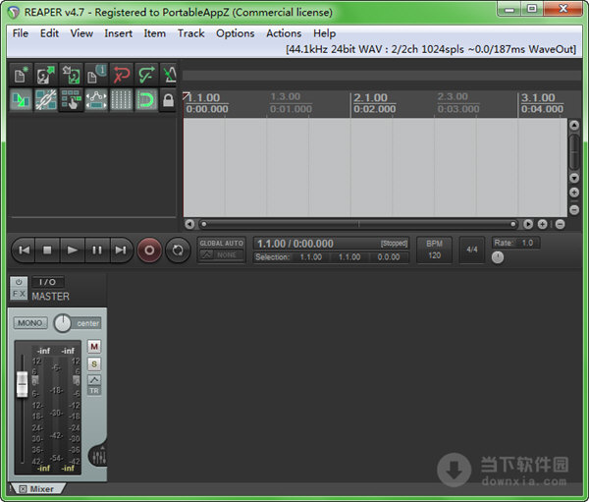Viewport: 589px width, 502px height.
Task: Toggle the repeat loop button
Action: pyautogui.click(x=178, y=251)
